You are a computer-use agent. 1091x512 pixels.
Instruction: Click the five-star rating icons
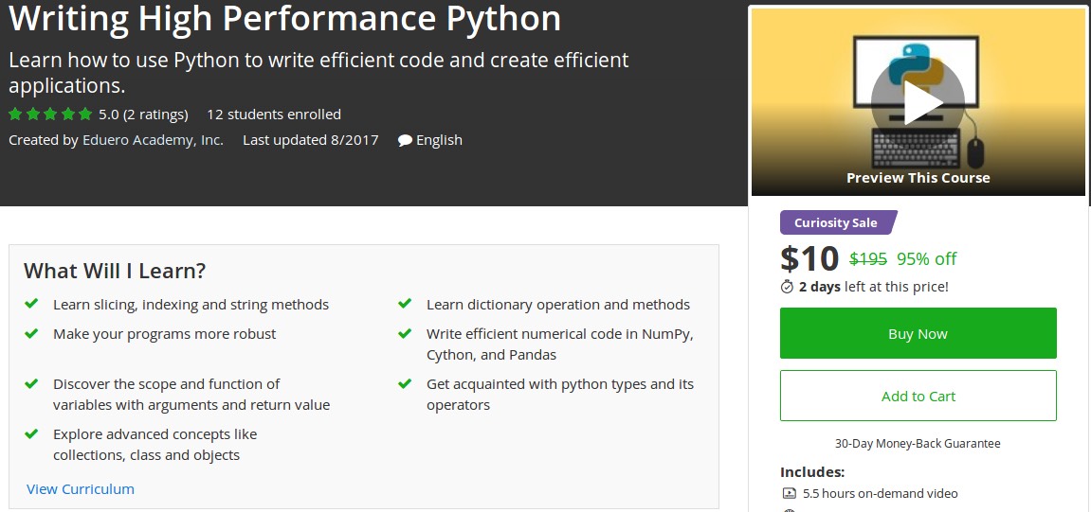[50, 114]
